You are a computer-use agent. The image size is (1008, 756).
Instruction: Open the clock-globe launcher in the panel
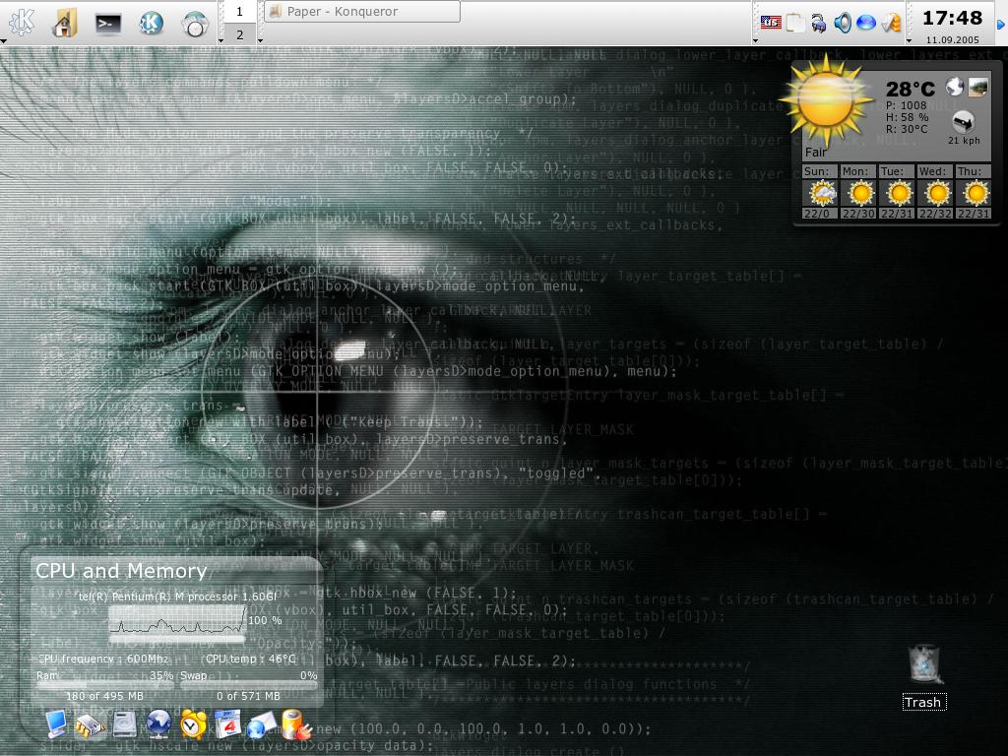click(194, 24)
